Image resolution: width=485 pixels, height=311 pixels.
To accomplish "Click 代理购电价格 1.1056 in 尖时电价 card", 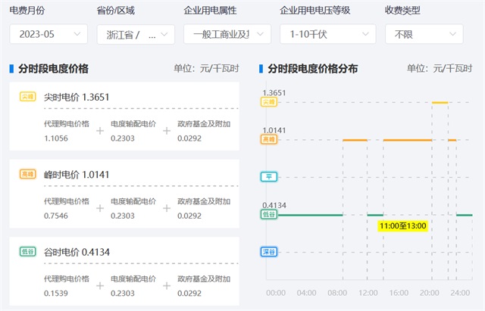I will pos(67,130).
